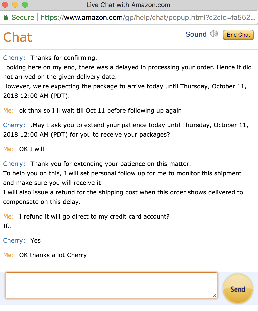Screen dimensions: 258x312
Task: Click the yellow minimize window button
Action: click(x=15, y=5)
